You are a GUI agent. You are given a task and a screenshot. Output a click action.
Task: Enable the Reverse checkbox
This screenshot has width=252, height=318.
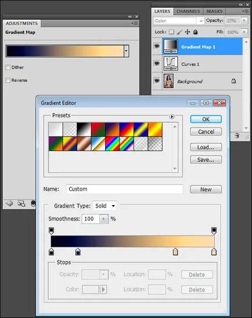(8, 80)
